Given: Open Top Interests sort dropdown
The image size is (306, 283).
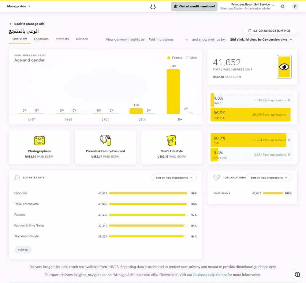Looking at the screenshot, I should pos(174,178).
